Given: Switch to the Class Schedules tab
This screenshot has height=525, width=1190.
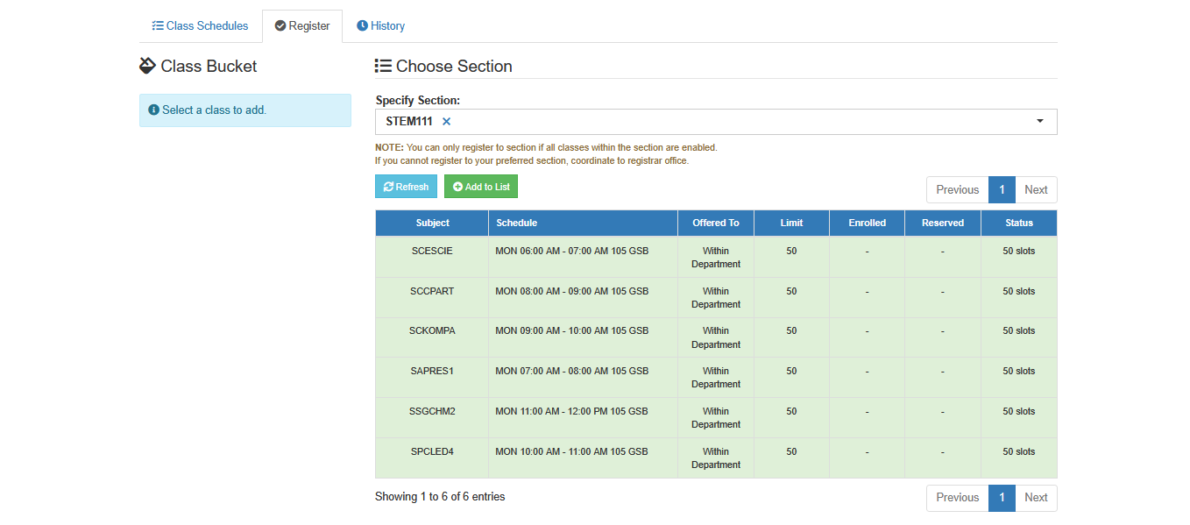Looking at the screenshot, I should [201, 26].
